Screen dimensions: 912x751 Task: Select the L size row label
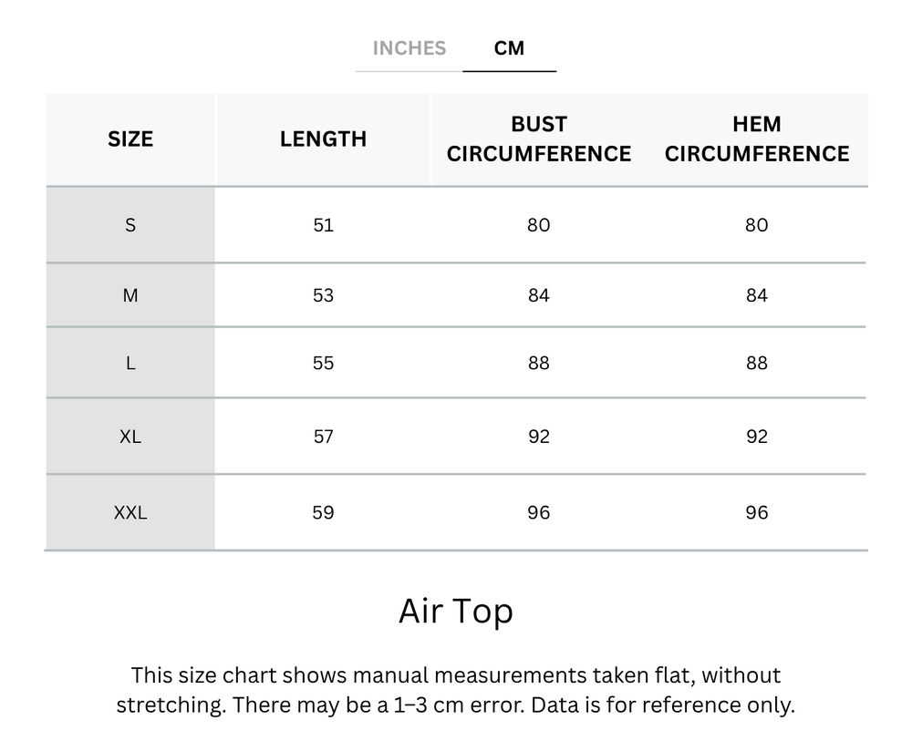pos(130,363)
